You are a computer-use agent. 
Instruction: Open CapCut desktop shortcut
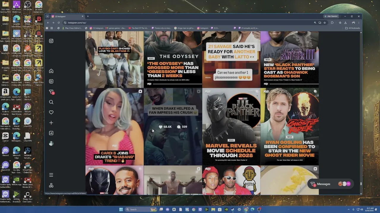[x=5, y=137]
